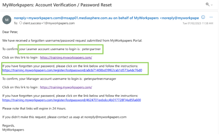Click the zoom magnifier icon

(x=208, y=4)
